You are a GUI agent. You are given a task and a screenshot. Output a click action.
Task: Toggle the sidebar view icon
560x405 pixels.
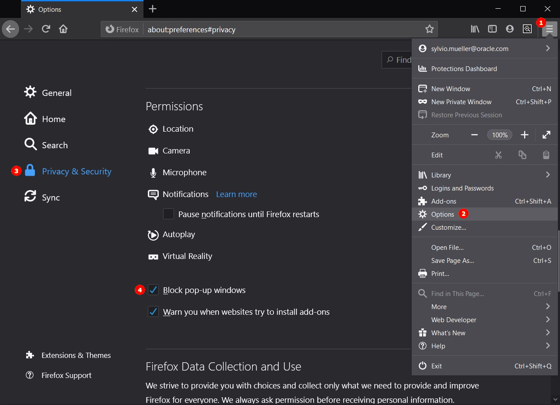(x=492, y=29)
